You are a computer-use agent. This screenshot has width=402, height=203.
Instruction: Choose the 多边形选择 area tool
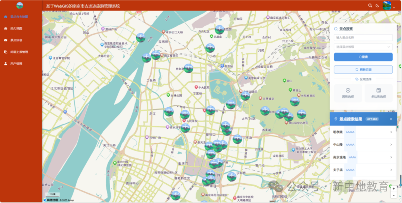click(x=379, y=93)
